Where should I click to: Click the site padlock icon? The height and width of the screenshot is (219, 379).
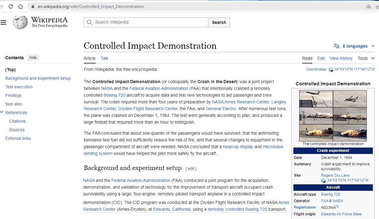pos(33,6)
